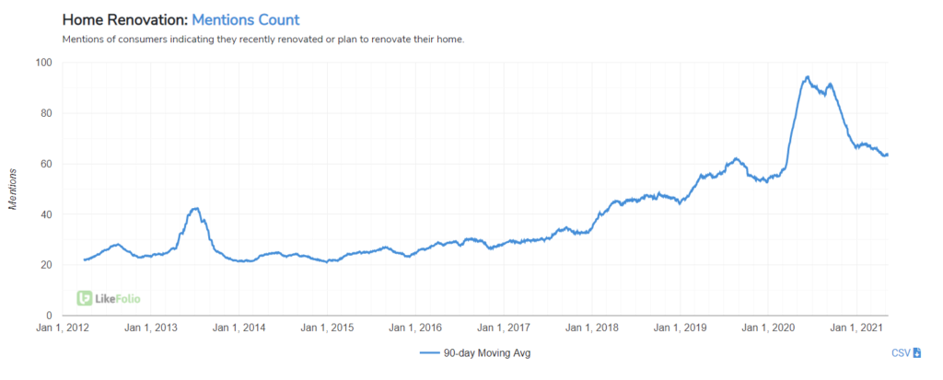Download data via the CSV link
This screenshot has width=943, height=380.
coord(901,353)
